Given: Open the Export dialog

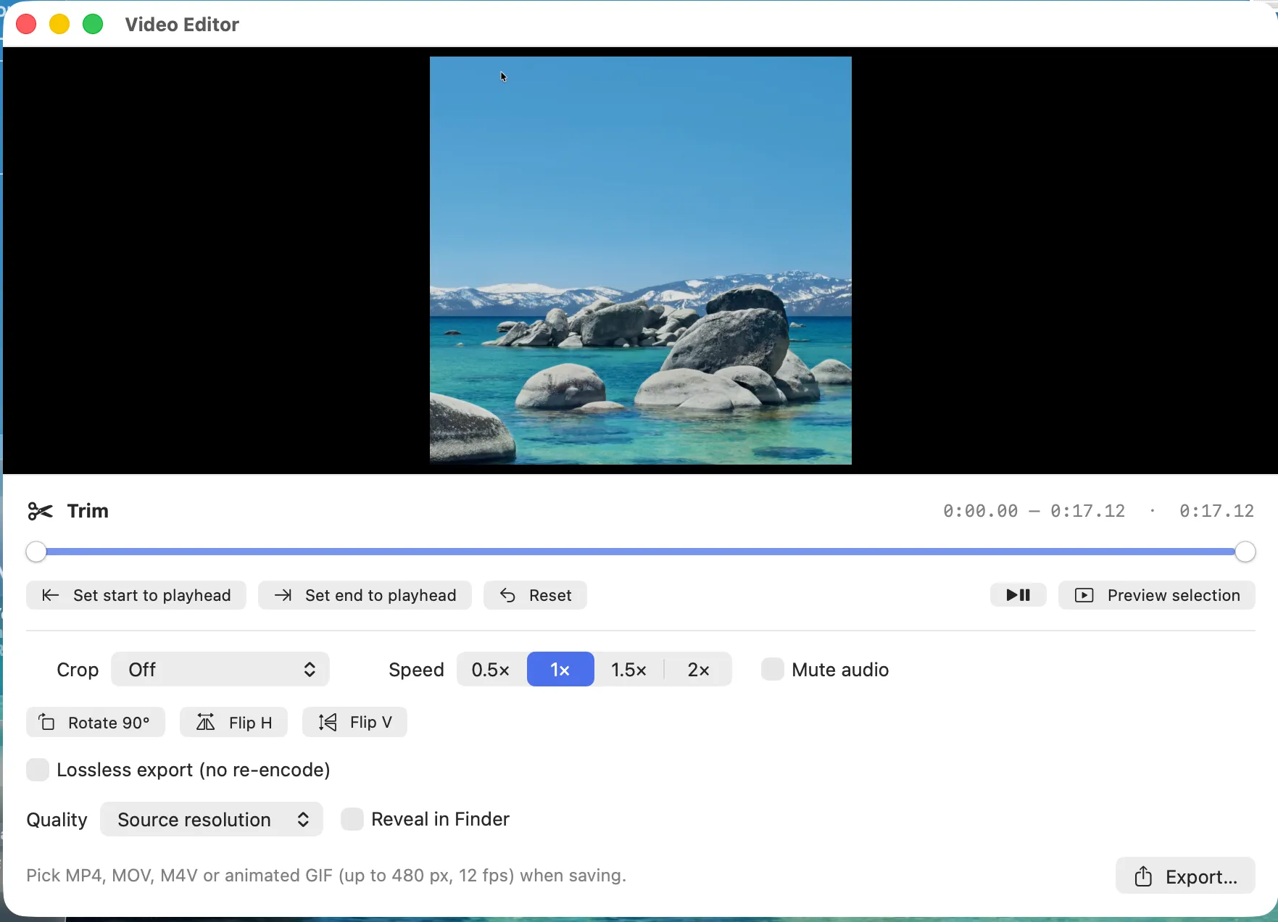Looking at the screenshot, I should pyautogui.click(x=1185, y=876).
